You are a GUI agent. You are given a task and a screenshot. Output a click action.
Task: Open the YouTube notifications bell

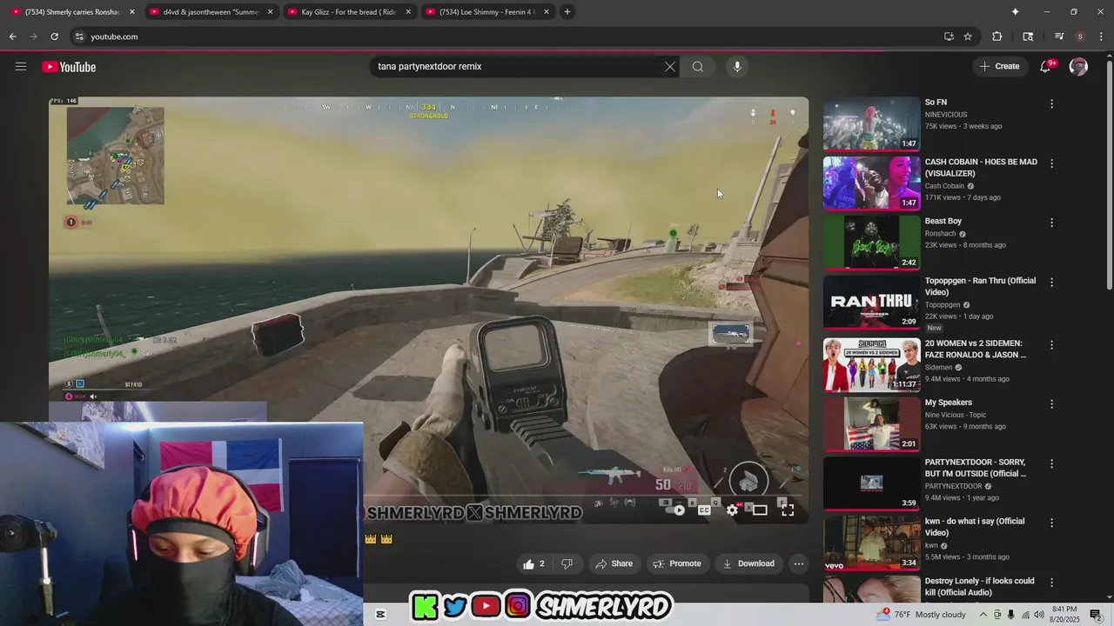tap(1046, 66)
